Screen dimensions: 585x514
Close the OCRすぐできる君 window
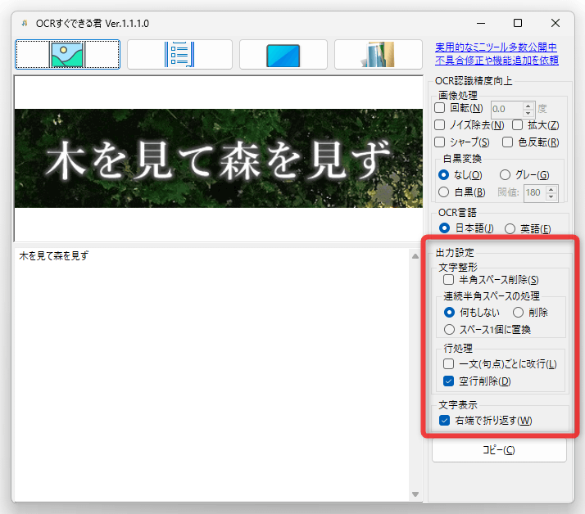[x=556, y=23]
